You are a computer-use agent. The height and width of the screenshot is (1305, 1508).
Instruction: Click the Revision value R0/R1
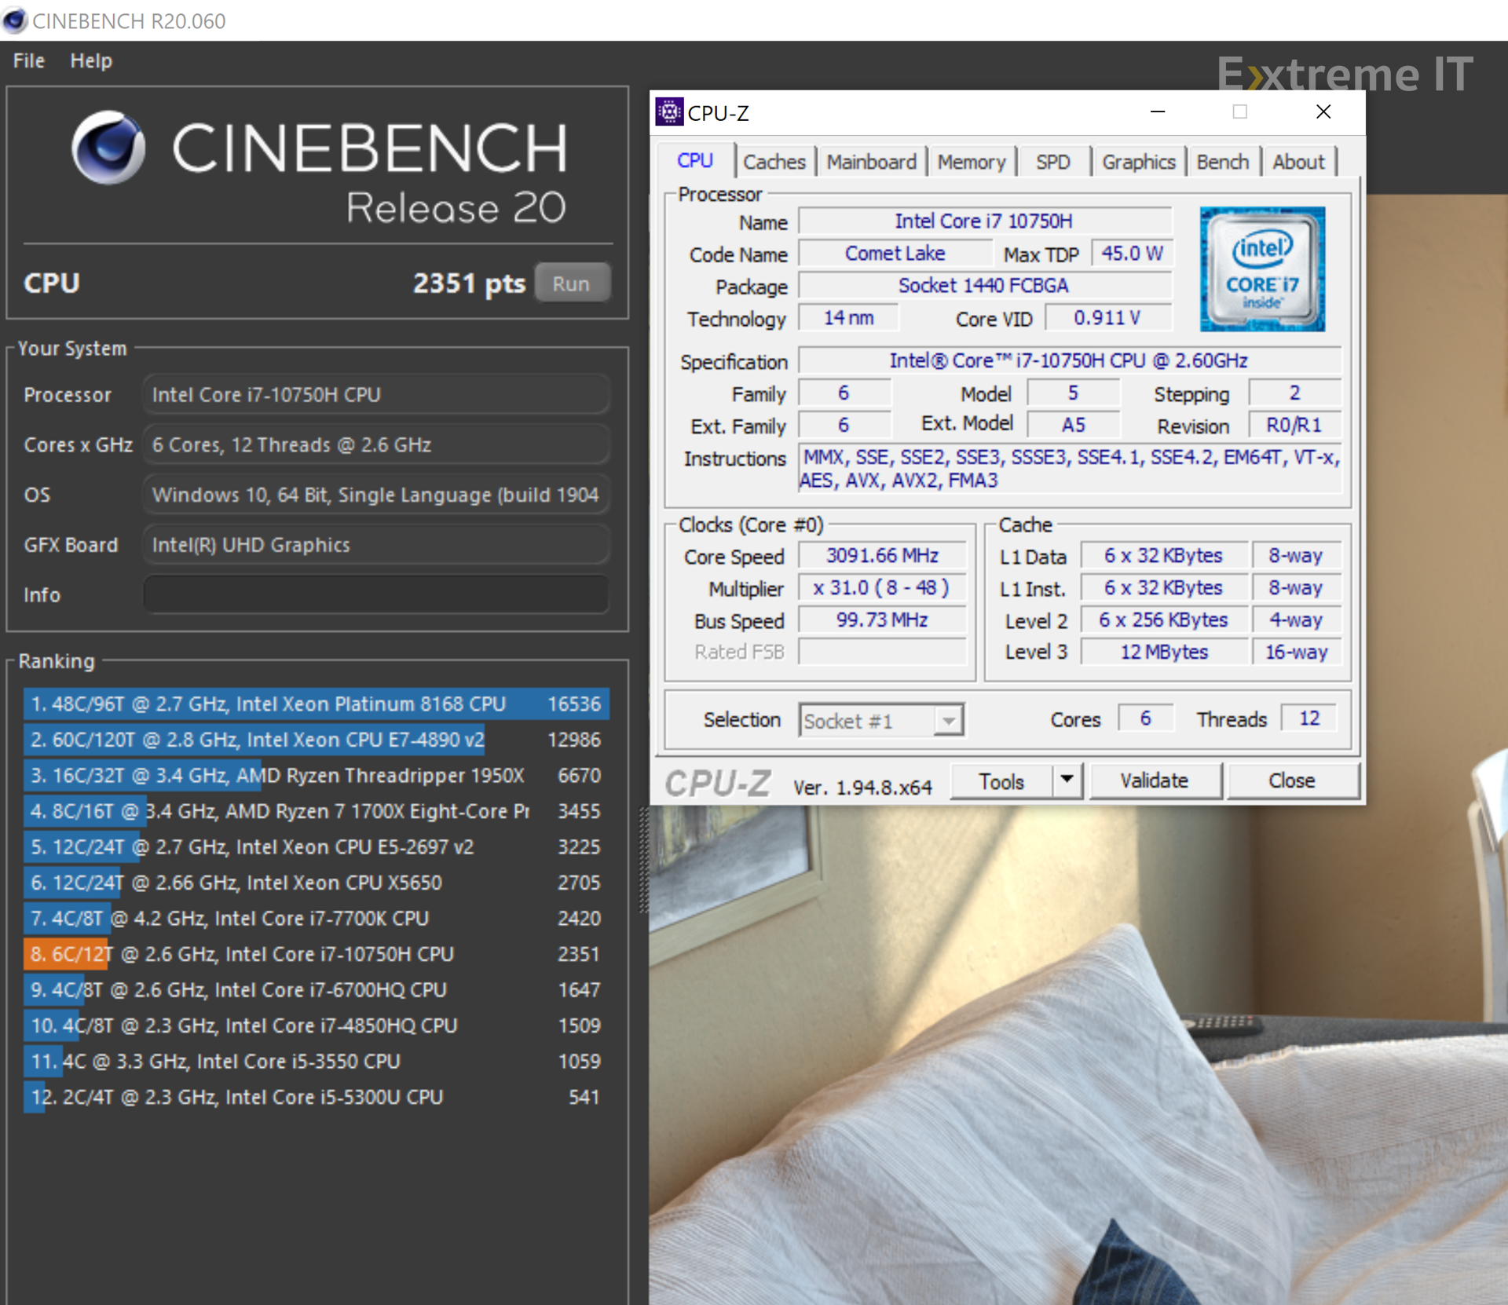point(1294,426)
